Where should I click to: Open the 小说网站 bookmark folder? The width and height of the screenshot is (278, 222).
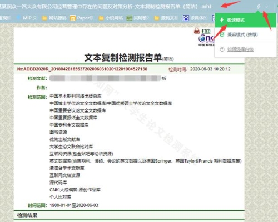pyautogui.click(x=111, y=18)
